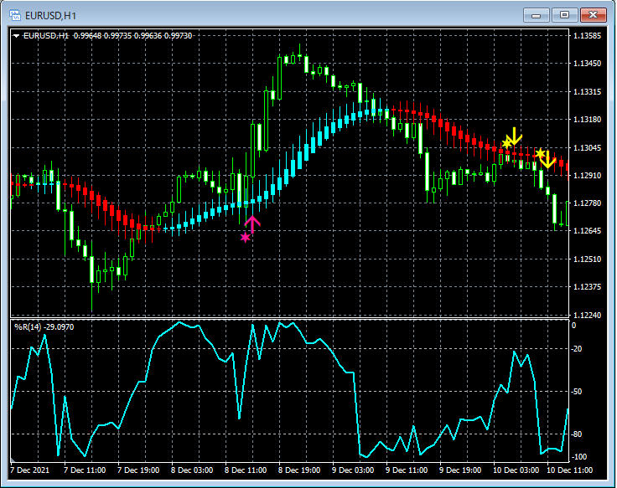Close the EURUSD,H1 chart window
The height and width of the screenshot is (488, 617).
click(594, 15)
